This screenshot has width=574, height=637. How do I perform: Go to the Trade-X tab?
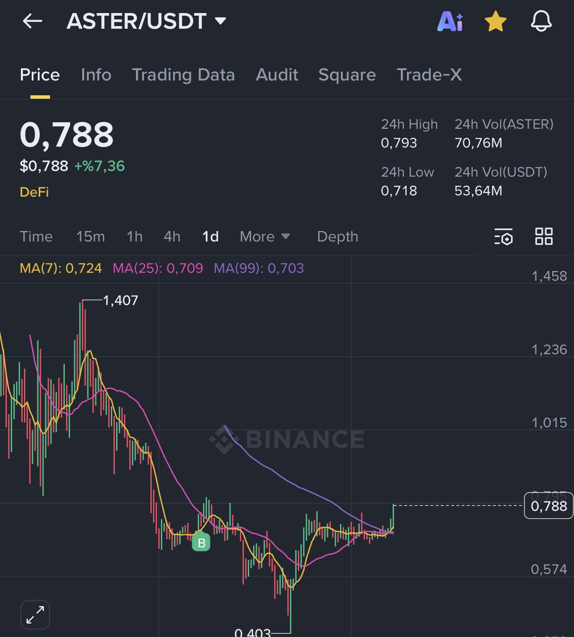429,75
